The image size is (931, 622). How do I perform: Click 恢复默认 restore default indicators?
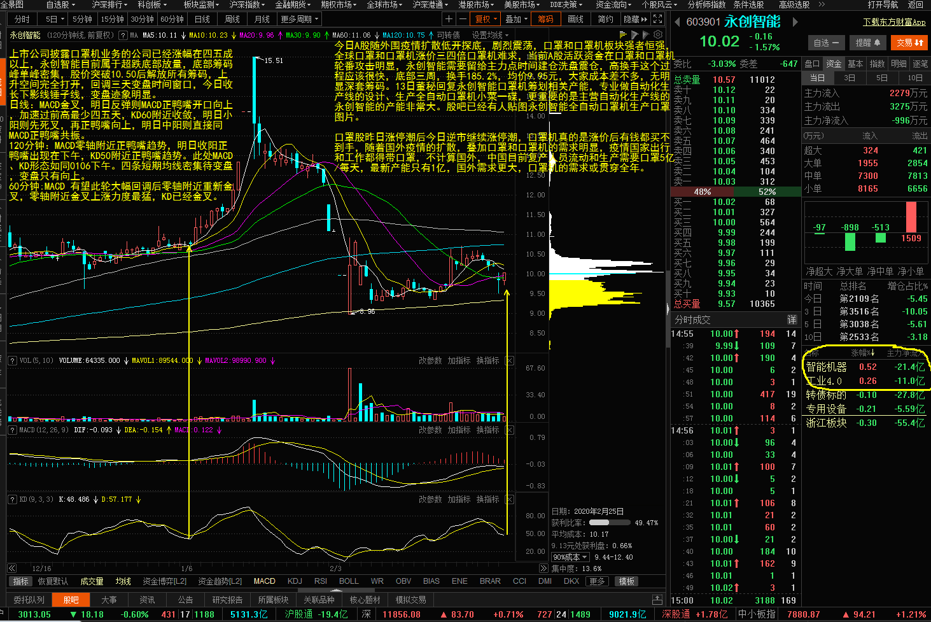point(53,581)
